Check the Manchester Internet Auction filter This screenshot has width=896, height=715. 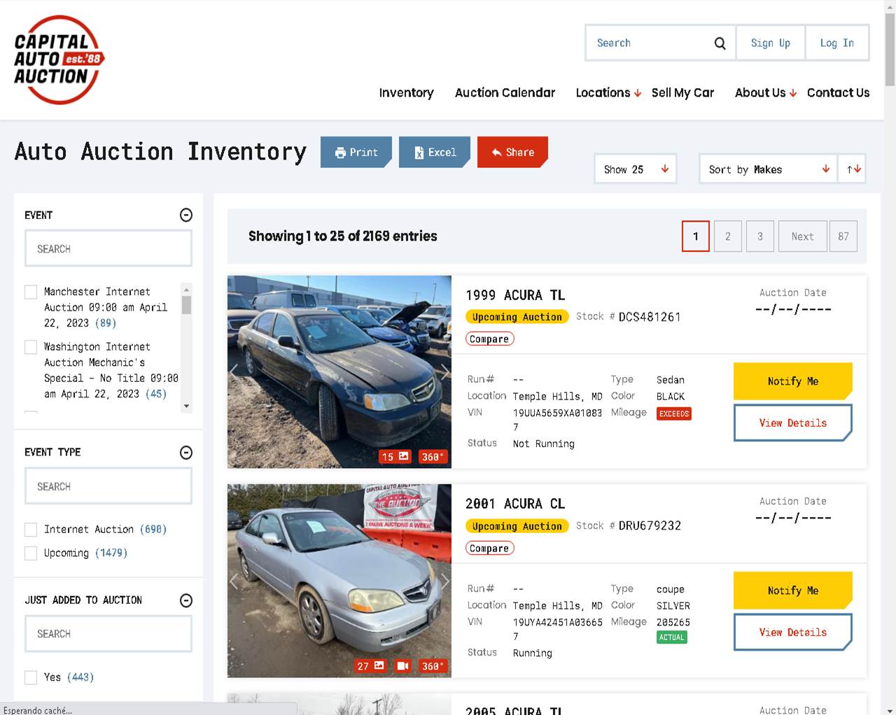(31, 292)
